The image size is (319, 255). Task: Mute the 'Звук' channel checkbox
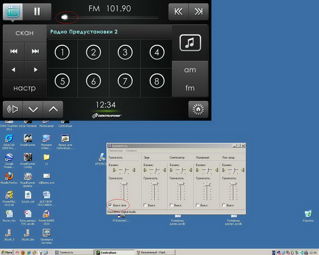(145, 205)
